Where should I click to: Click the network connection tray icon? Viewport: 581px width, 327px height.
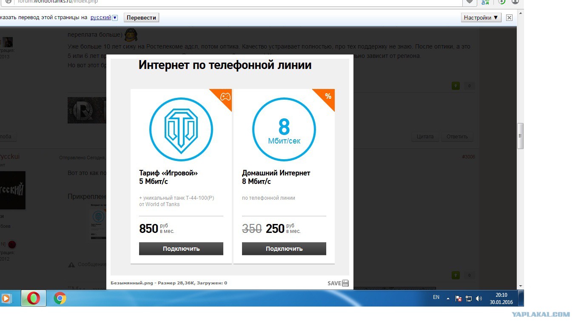click(469, 299)
